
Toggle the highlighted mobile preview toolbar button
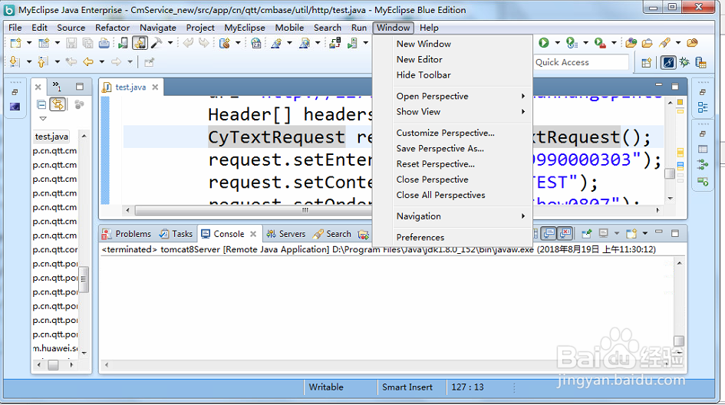click(140, 43)
